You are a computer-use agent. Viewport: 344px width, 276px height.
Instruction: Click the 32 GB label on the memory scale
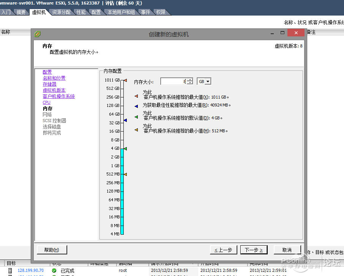(114, 123)
